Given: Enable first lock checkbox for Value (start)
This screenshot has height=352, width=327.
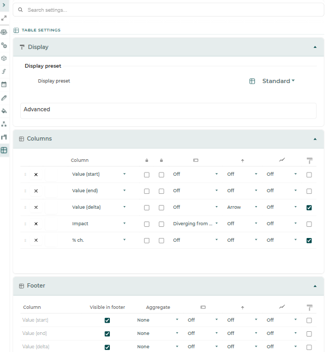Looking at the screenshot, I should coord(147,175).
